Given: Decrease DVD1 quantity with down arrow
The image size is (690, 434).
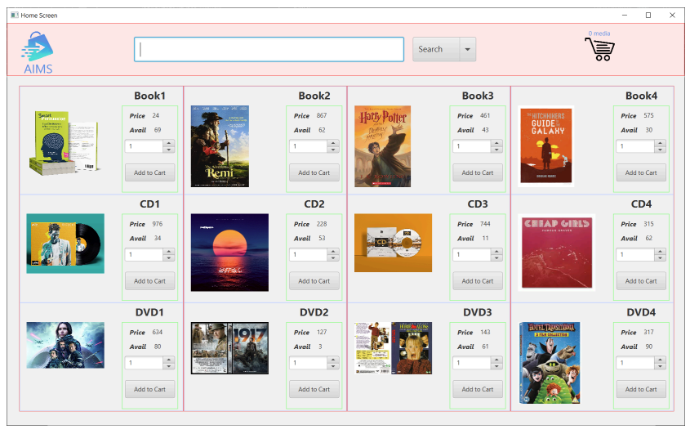Looking at the screenshot, I should click(x=169, y=367).
